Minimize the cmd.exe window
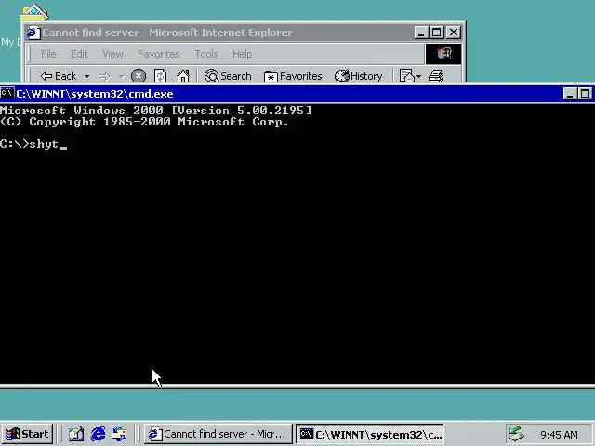The height and width of the screenshot is (446, 595). [570, 94]
